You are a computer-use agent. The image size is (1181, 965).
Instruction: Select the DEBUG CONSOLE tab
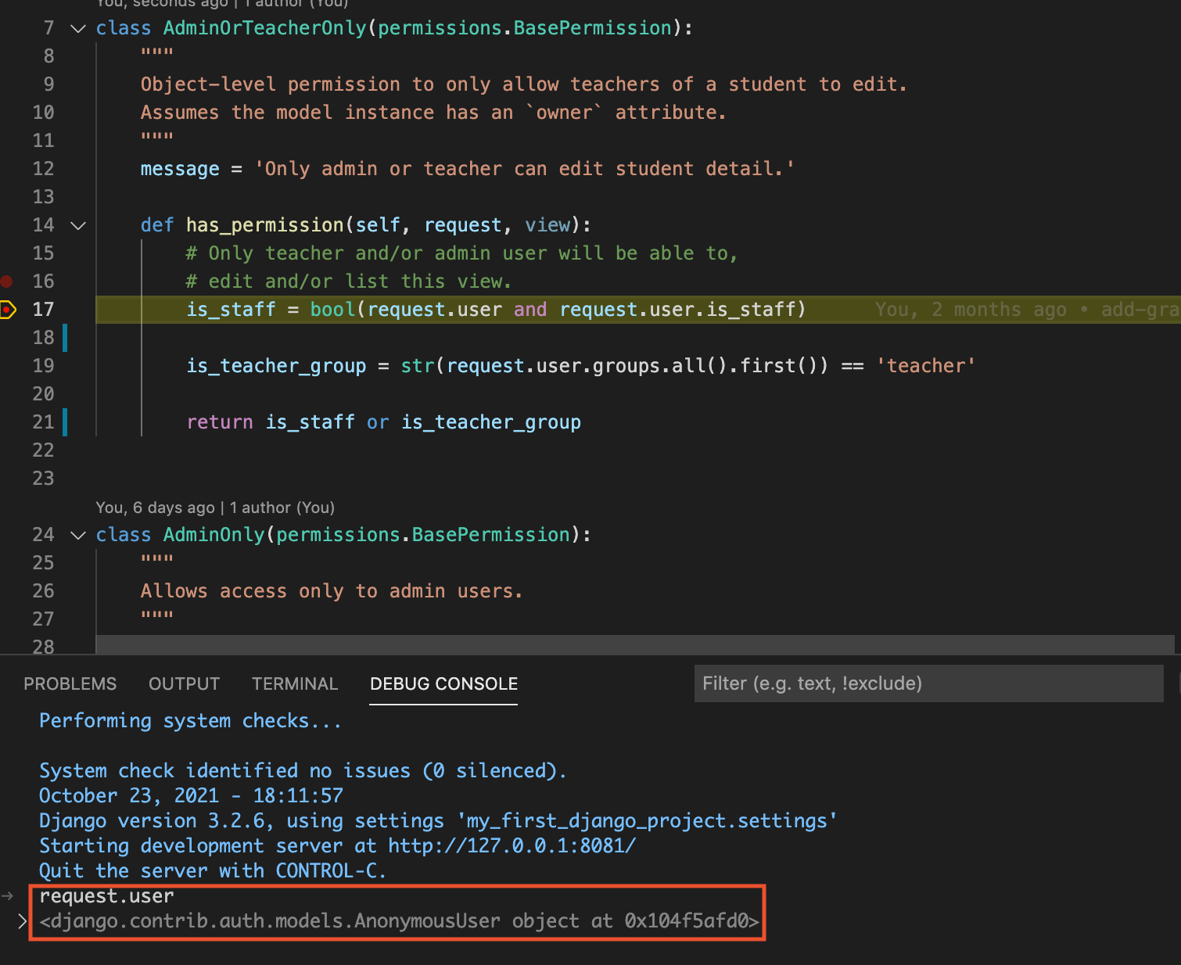(443, 683)
